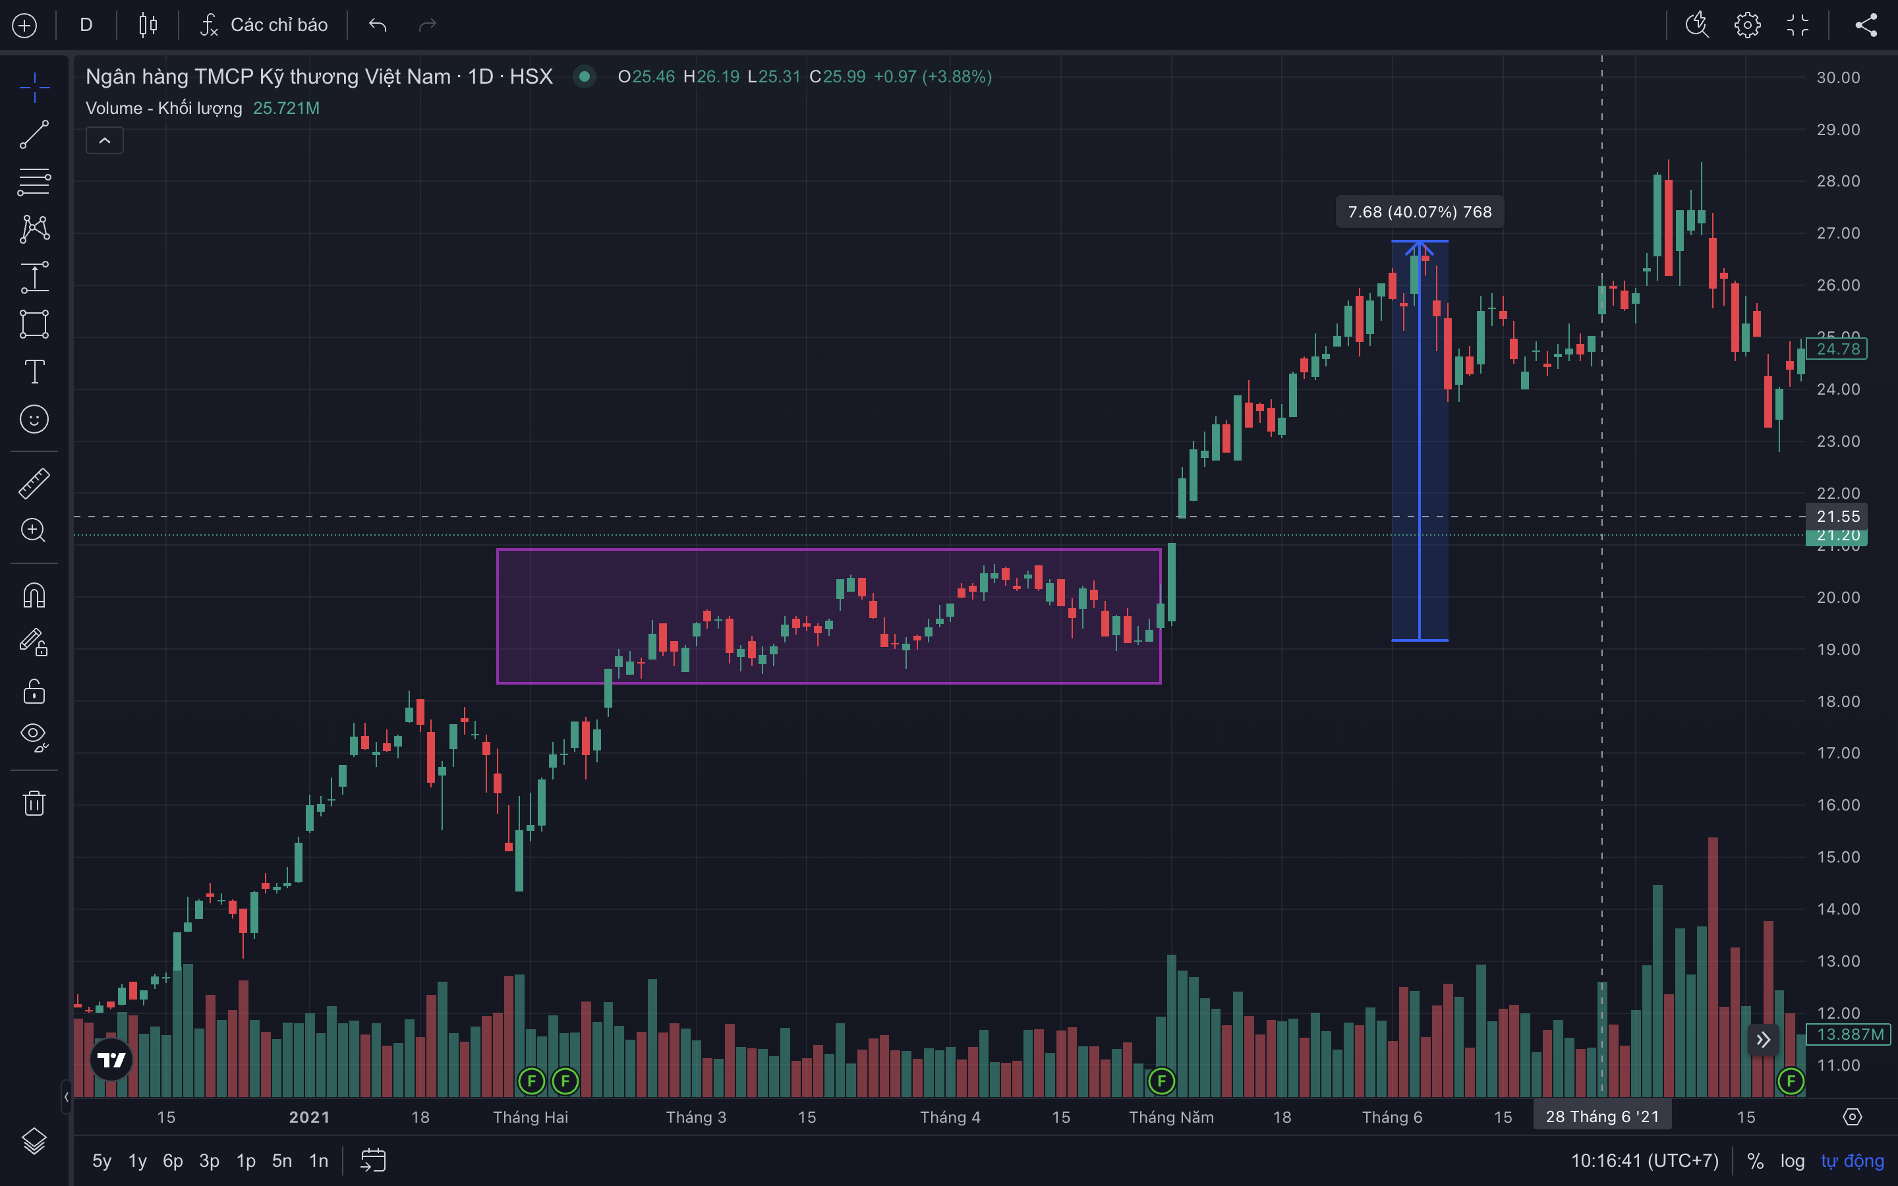Open the Các chỉ báo indicators menu

coord(264,25)
